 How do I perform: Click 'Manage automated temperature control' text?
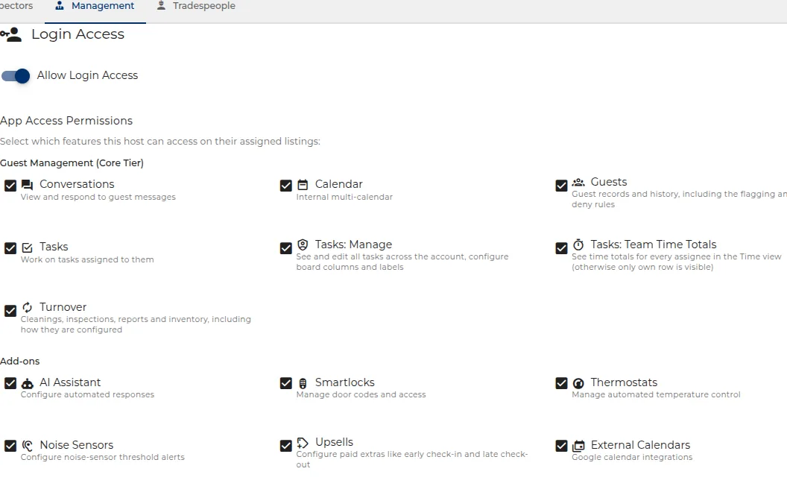[656, 394]
